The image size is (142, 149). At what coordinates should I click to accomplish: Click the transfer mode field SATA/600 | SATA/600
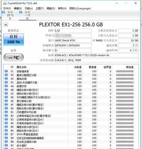(x=73, y=45)
